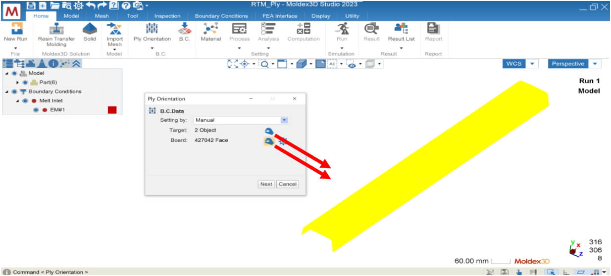Expand the Part(6) tree node
Screen dimensions: 611x276
coord(18,82)
